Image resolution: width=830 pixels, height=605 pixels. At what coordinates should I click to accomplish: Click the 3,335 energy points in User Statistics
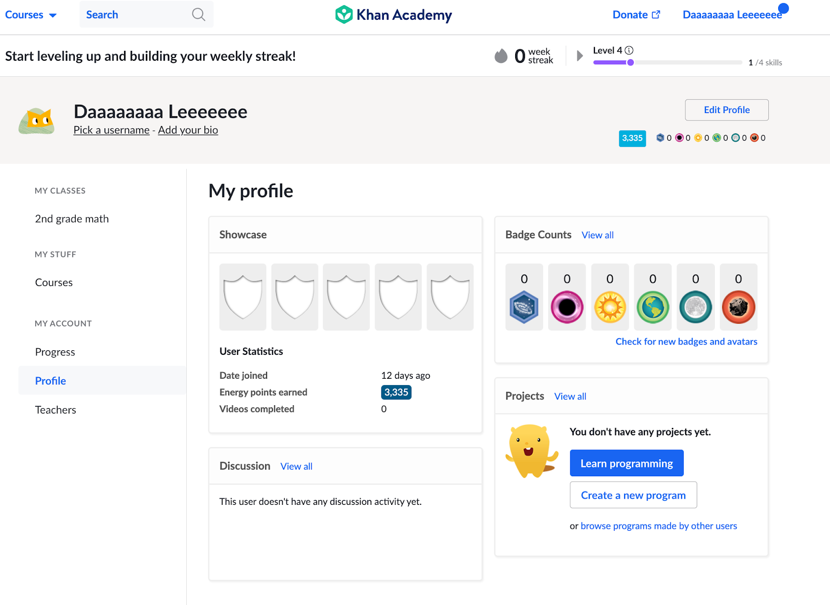(396, 392)
